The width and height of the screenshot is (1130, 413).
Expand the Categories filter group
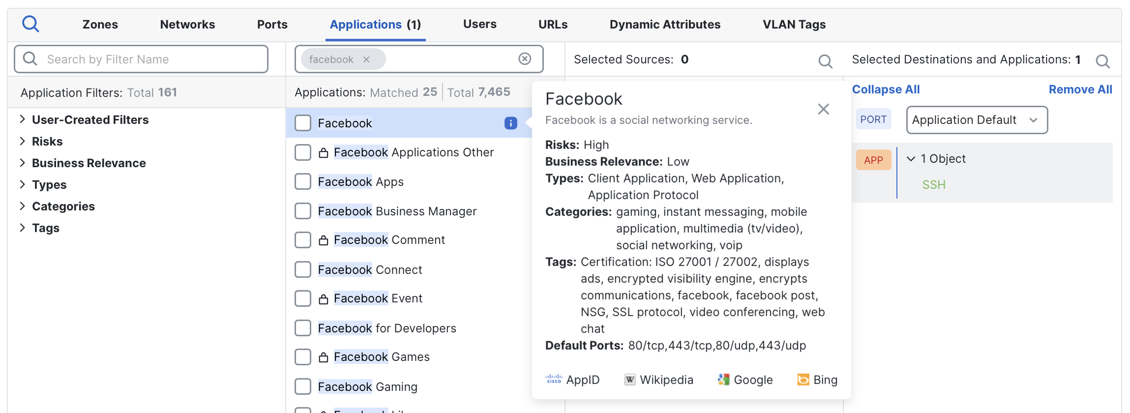(22, 206)
